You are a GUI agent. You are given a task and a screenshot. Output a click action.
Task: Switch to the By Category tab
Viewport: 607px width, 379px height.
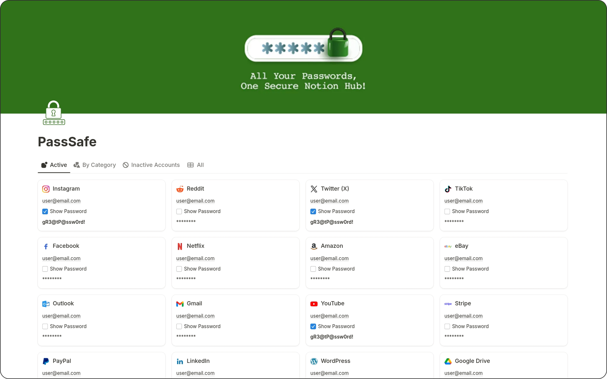(95, 165)
